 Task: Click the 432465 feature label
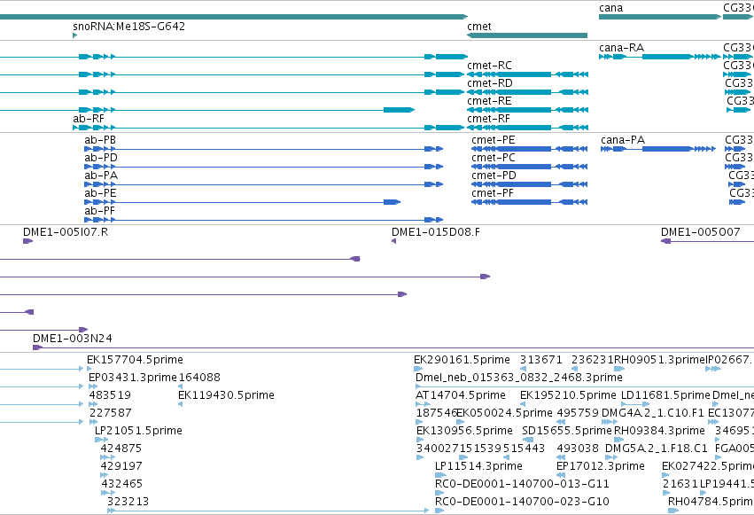tap(122, 484)
